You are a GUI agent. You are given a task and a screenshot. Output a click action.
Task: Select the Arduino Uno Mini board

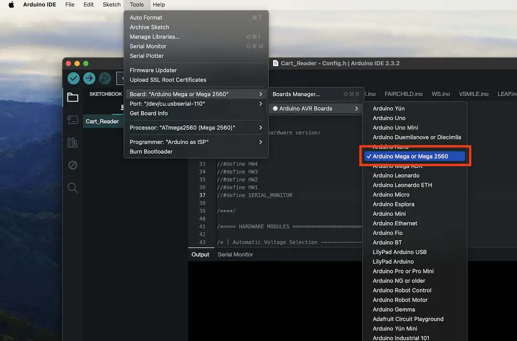click(415, 128)
